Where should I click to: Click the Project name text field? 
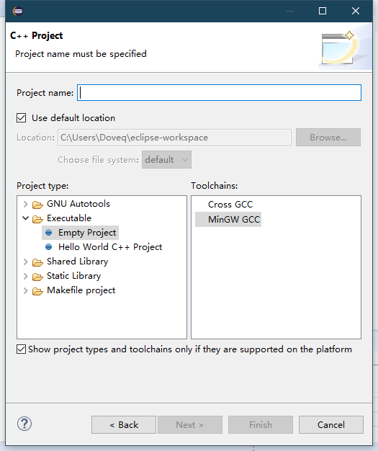(x=219, y=93)
